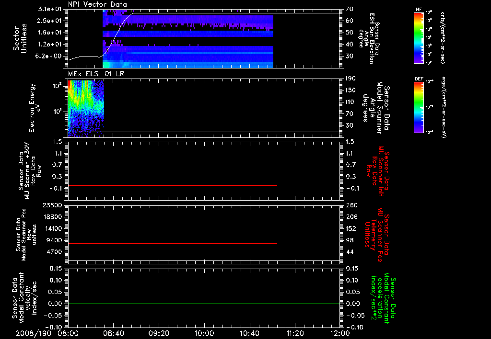Click the "cnts/(cm**2-sr-sec)" units label
This screenshot has height=339, width=491.
[x=443, y=37]
